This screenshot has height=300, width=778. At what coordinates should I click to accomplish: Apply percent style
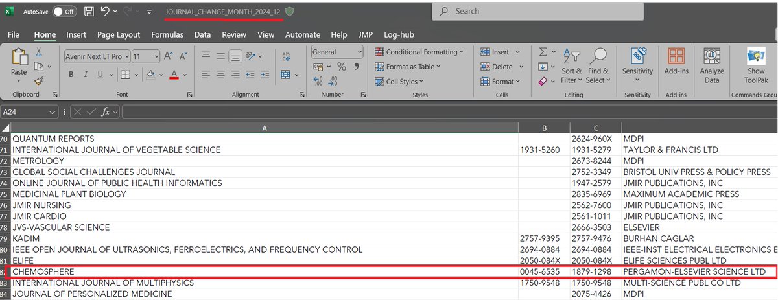(x=341, y=67)
